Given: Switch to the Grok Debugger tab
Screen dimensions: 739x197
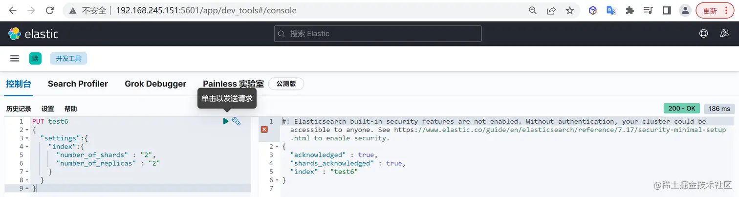Looking at the screenshot, I should click(155, 84).
